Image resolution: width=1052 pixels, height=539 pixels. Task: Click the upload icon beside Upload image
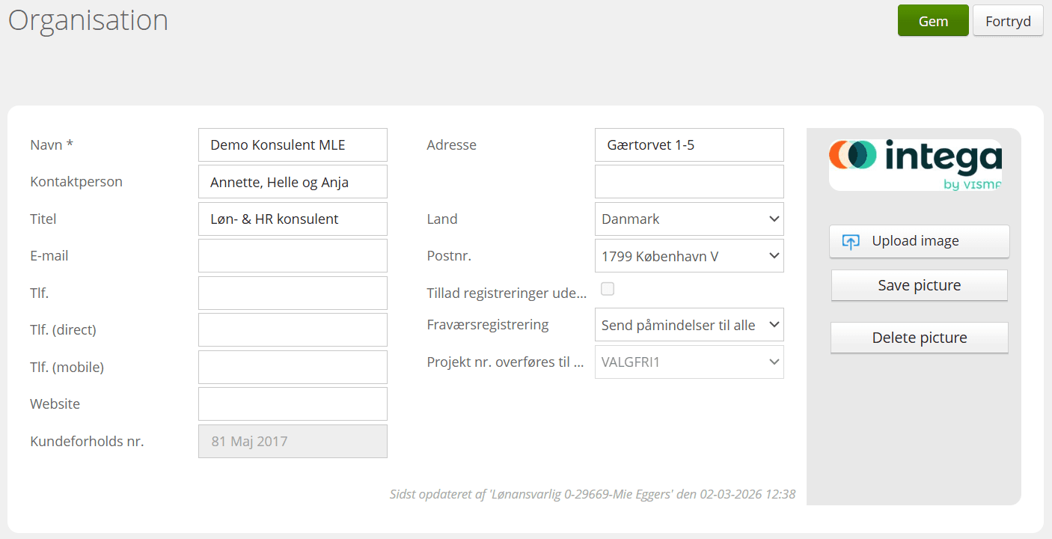(x=851, y=242)
